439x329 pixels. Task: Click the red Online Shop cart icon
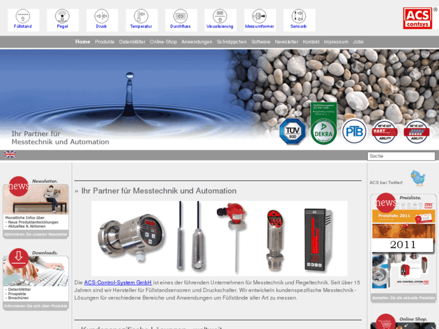click(386, 322)
